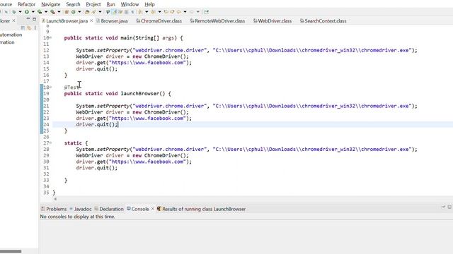The image size is (453, 254).
Task: Switch to the WebDriver.class tab
Action: (x=273, y=20)
